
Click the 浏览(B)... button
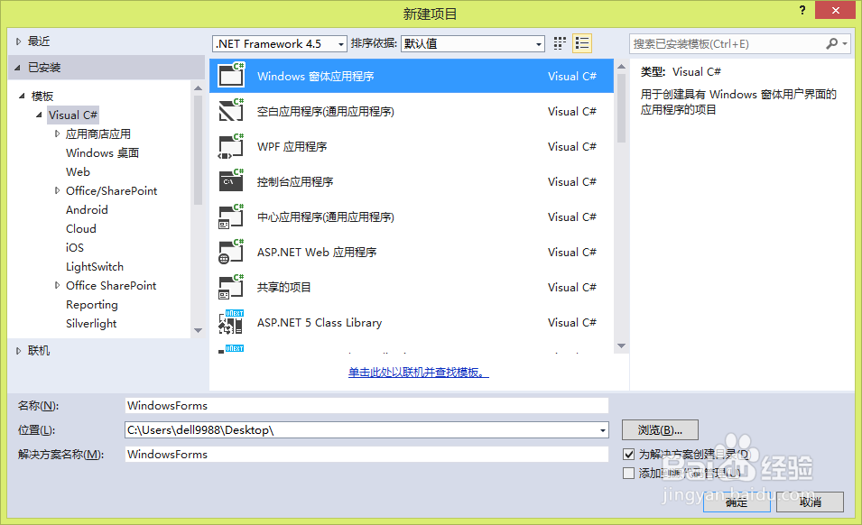point(660,430)
